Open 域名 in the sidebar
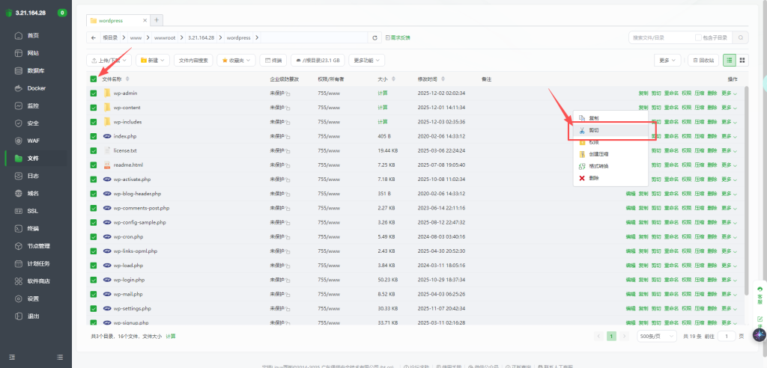The width and height of the screenshot is (767, 368). tap(33, 194)
